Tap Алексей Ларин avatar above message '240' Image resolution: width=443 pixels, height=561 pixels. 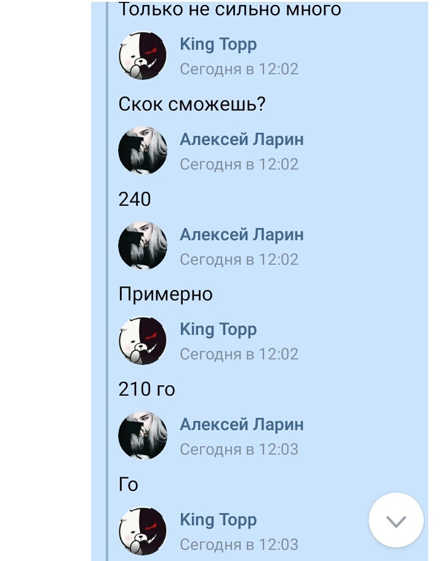click(x=143, y=151)
